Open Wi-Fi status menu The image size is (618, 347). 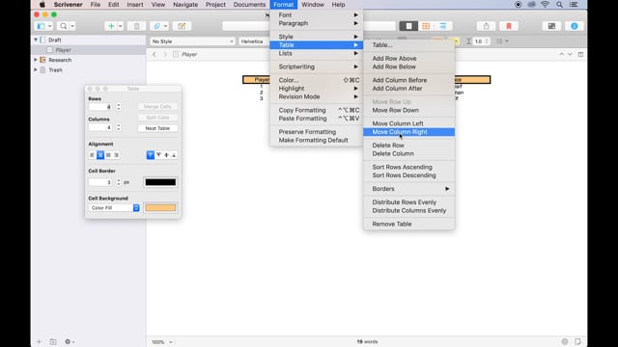(545, 5)
